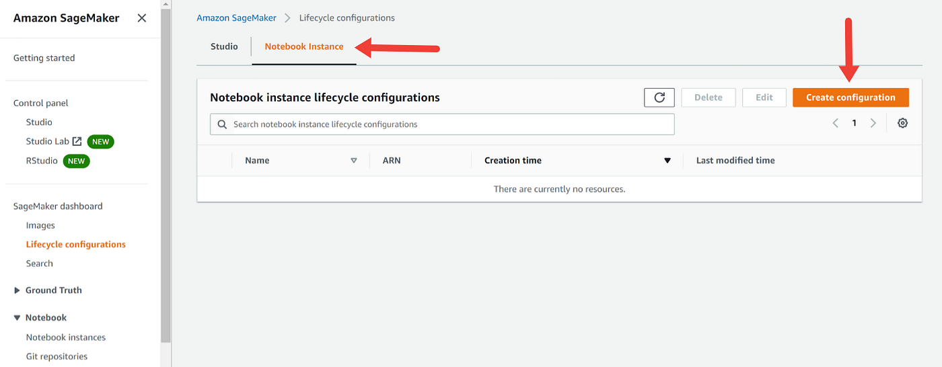Click the Name column header
Image resolution: width=942 pixels, height=367 pixels.
tap(257, 161)
